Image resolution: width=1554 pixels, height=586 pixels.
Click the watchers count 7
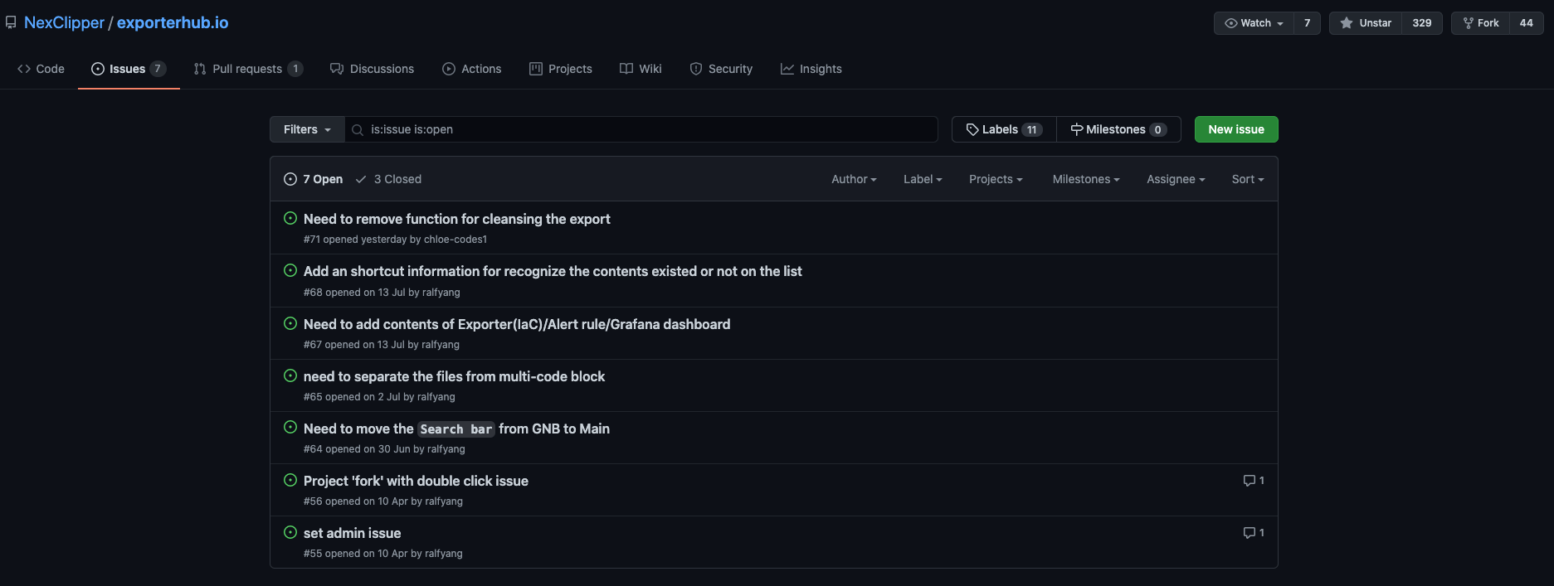tap(1307, 23)
